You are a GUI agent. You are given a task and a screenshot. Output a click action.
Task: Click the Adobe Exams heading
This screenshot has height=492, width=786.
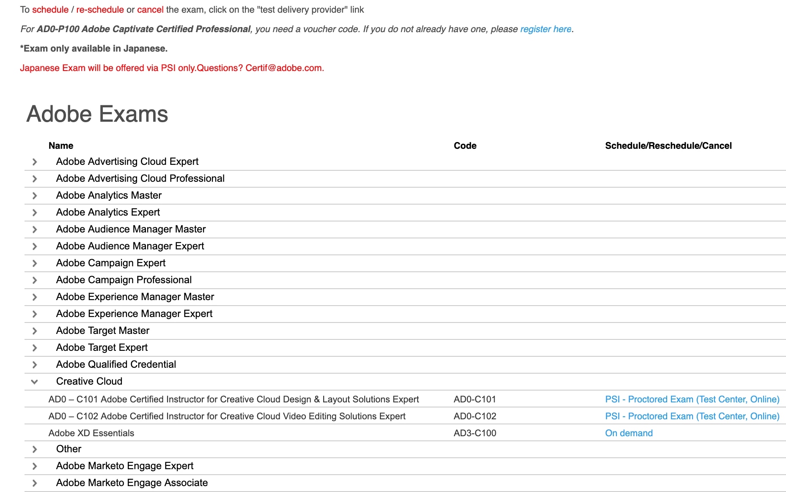click(97, 114)
